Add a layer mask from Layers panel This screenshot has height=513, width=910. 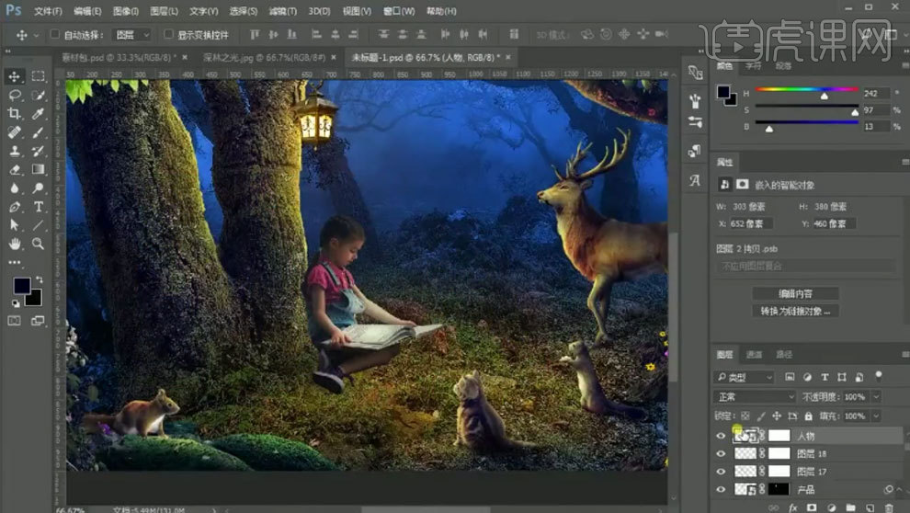click(812, 507)
